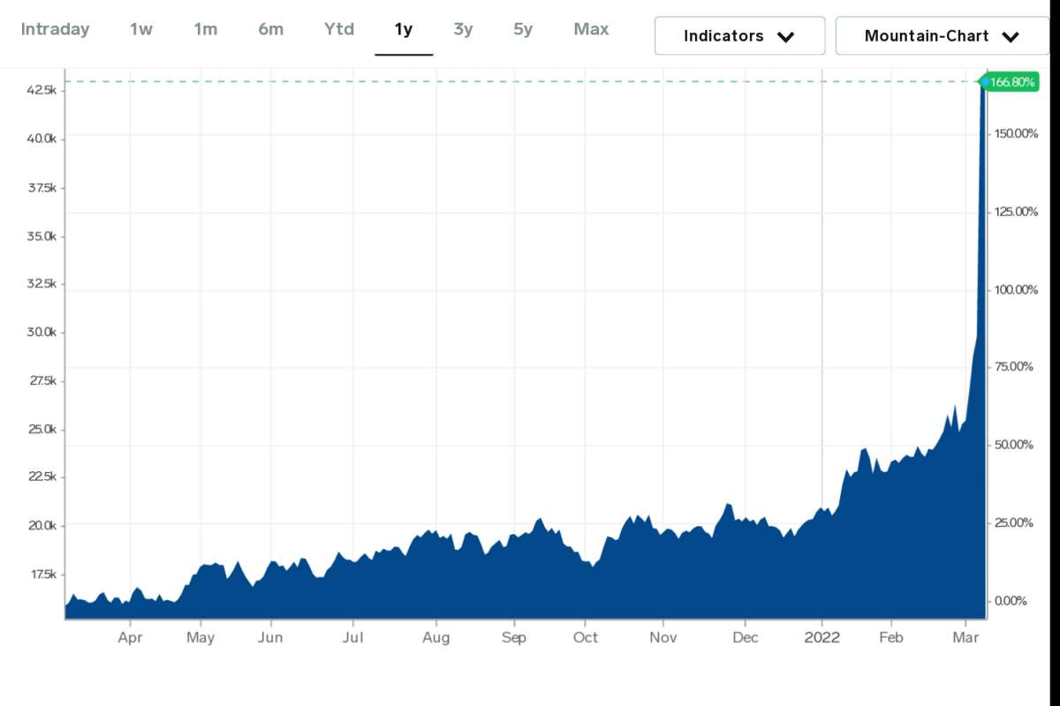Click the 100.00% percent axis label

pos(1014,289)
